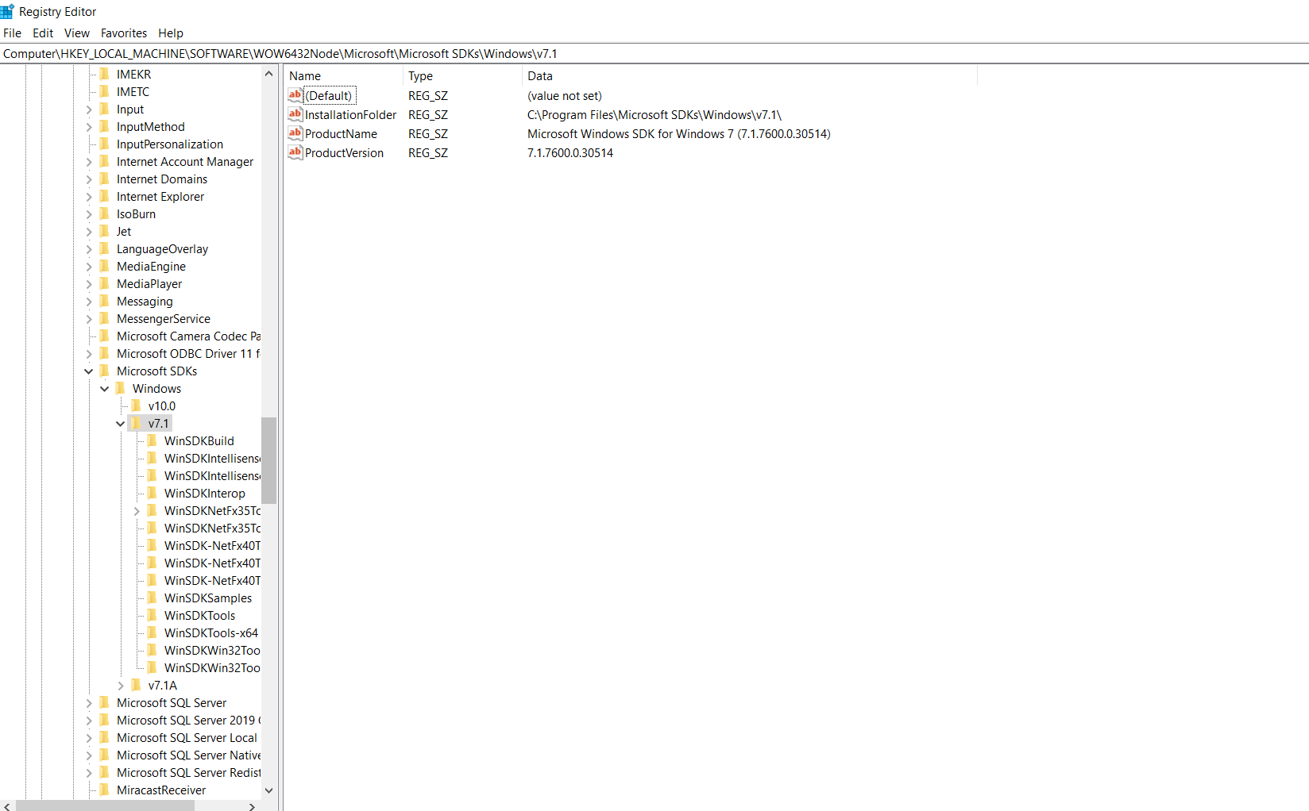Expand the MessengerService key
Viewport: 1309px width, 811px height.
tap(89, 319)
